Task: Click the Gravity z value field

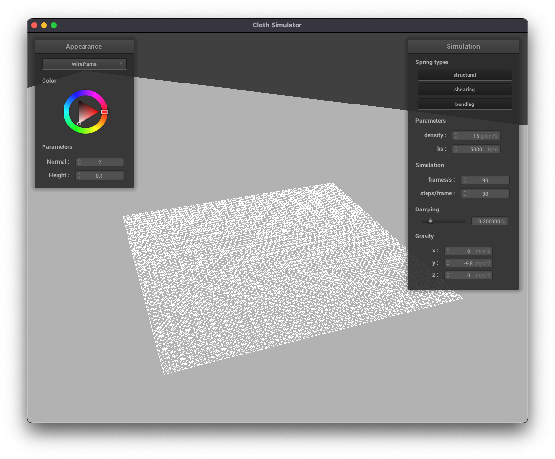Action: pos(468,275)
